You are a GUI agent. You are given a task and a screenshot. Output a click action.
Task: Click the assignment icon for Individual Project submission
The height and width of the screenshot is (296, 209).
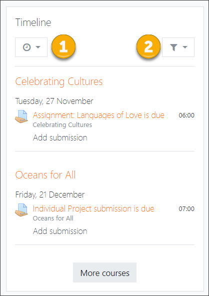(21, 210)
